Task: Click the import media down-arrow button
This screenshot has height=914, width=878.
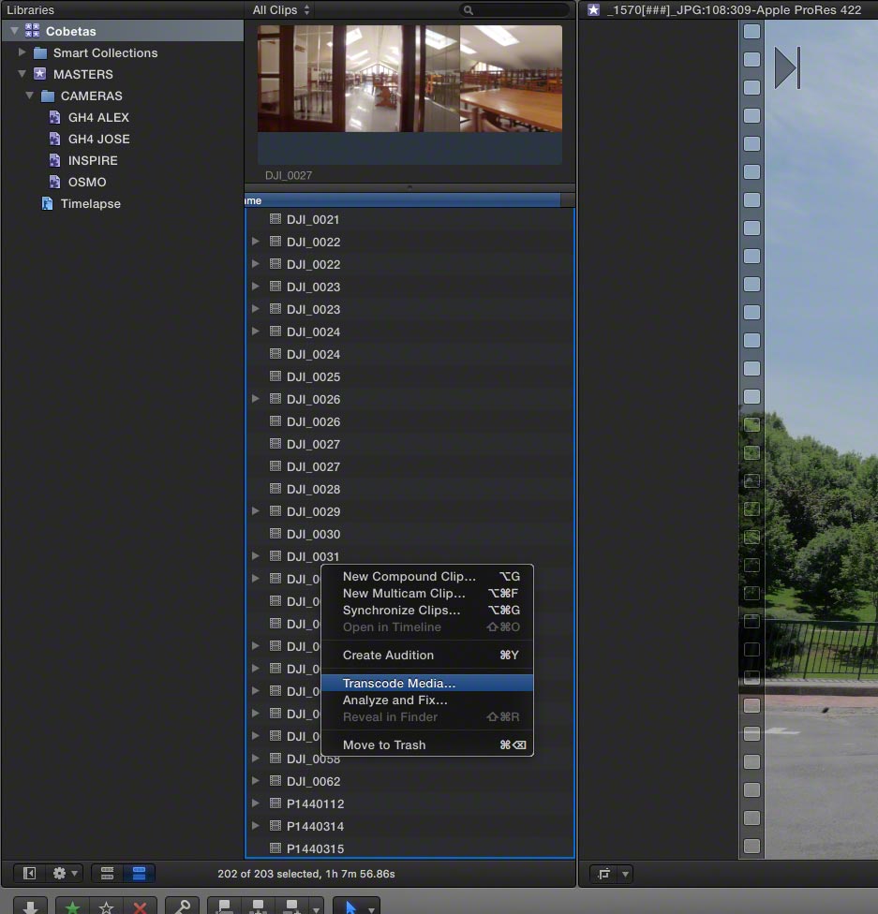Action: [x=30, y=906]
